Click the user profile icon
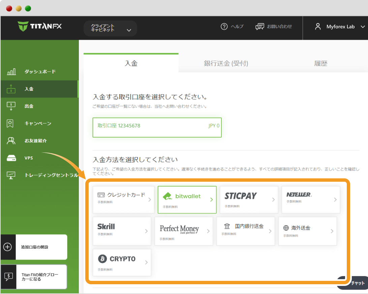This screenshot has height=294, width=368. (318, 27)
